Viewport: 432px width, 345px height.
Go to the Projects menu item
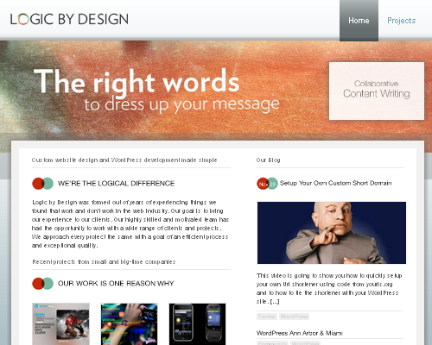pos(402,21)
